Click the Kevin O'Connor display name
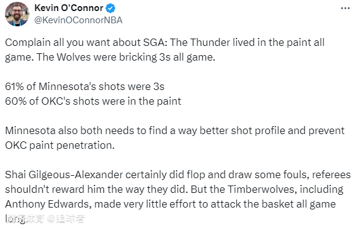 pos(69,8)
